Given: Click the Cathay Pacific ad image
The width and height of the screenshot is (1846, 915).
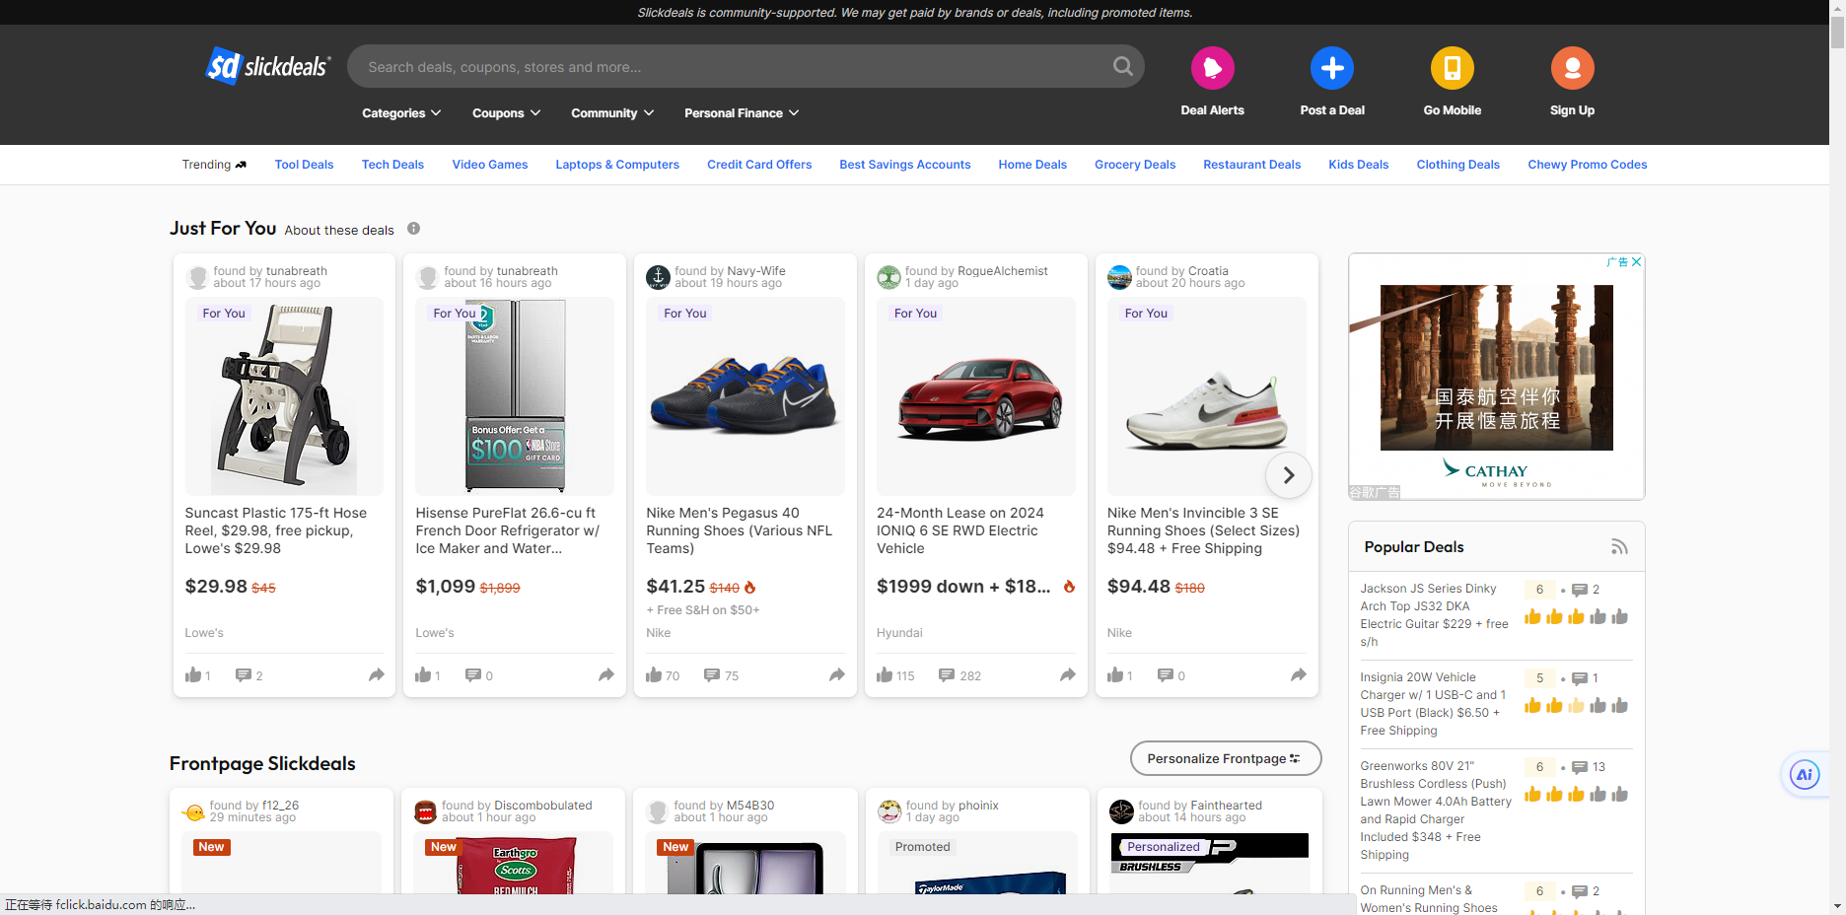Looking at the screenshot, I should click(1496, 376).
